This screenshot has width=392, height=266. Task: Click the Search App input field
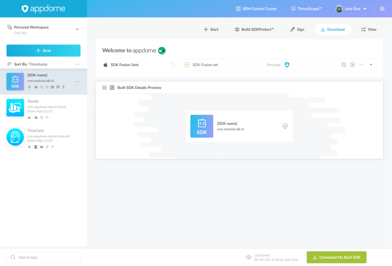pos(44,257)
